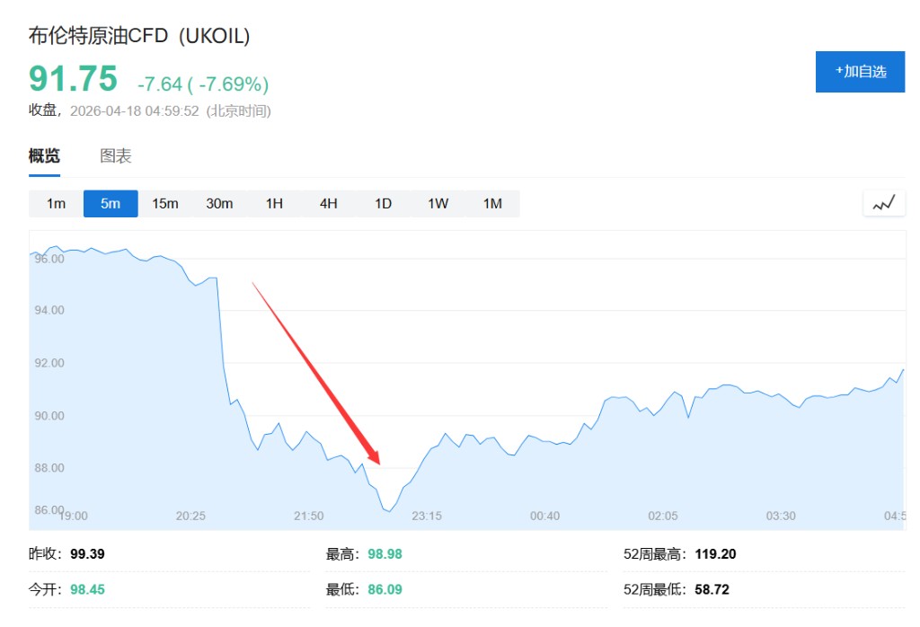This screenshot has height=627, width=920.
Task: Show the 1W weekly chart
Action: [x=438, y=204]
